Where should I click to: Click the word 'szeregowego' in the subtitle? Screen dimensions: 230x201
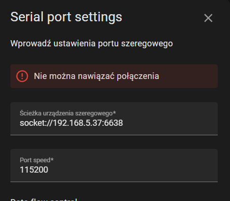147,44
